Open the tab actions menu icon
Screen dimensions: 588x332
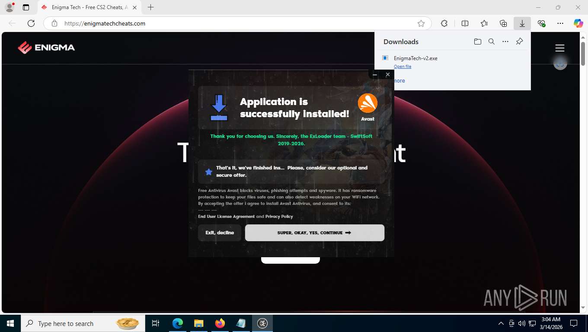click(x=26, y=7)
